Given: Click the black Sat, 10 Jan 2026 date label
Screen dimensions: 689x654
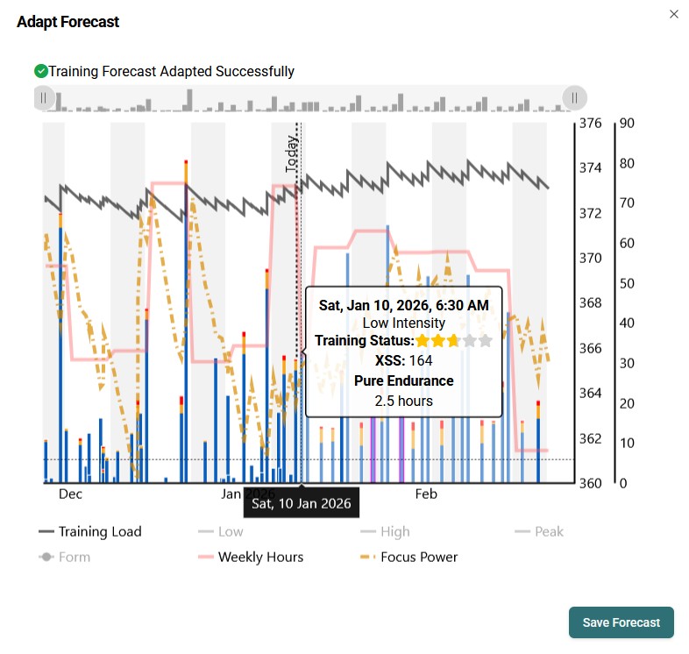Looking at the screenshot, I should [x=302, y=503].
